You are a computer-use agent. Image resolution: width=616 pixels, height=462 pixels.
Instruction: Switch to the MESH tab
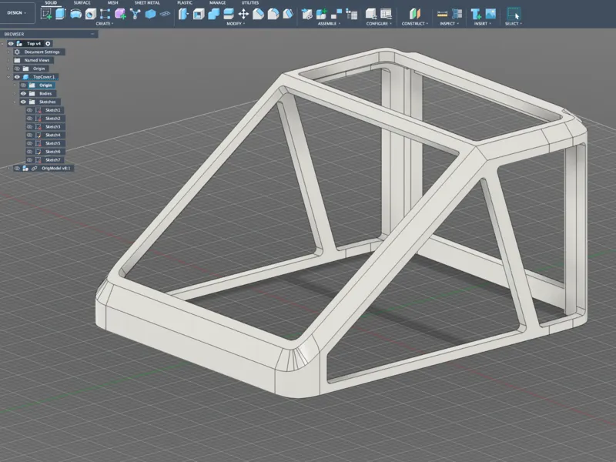coord(112,3)
